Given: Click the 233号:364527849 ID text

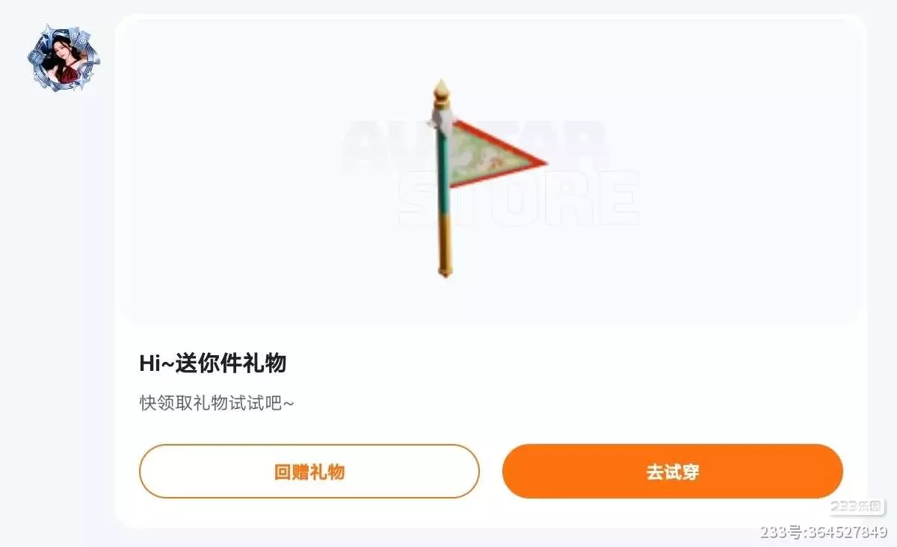Looking at the screenshot, I should (x=824, y=532).
